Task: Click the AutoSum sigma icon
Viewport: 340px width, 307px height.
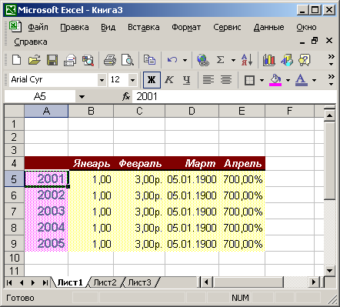Action: pyautogui.click(x=220, y=60)
